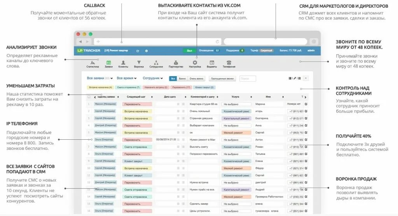Click the [19] Ремонт квартир project name
The width and height of the screenshot is (398, 216).
(x=116, y=51)
